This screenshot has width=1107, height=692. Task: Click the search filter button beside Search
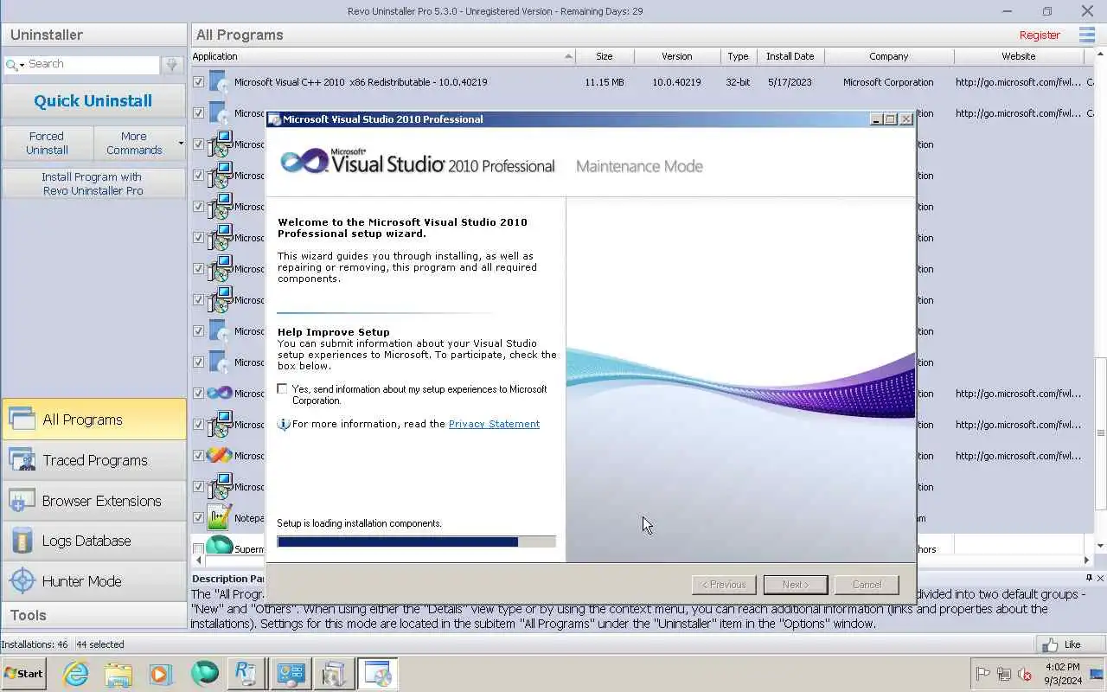(x=172, y=65)
